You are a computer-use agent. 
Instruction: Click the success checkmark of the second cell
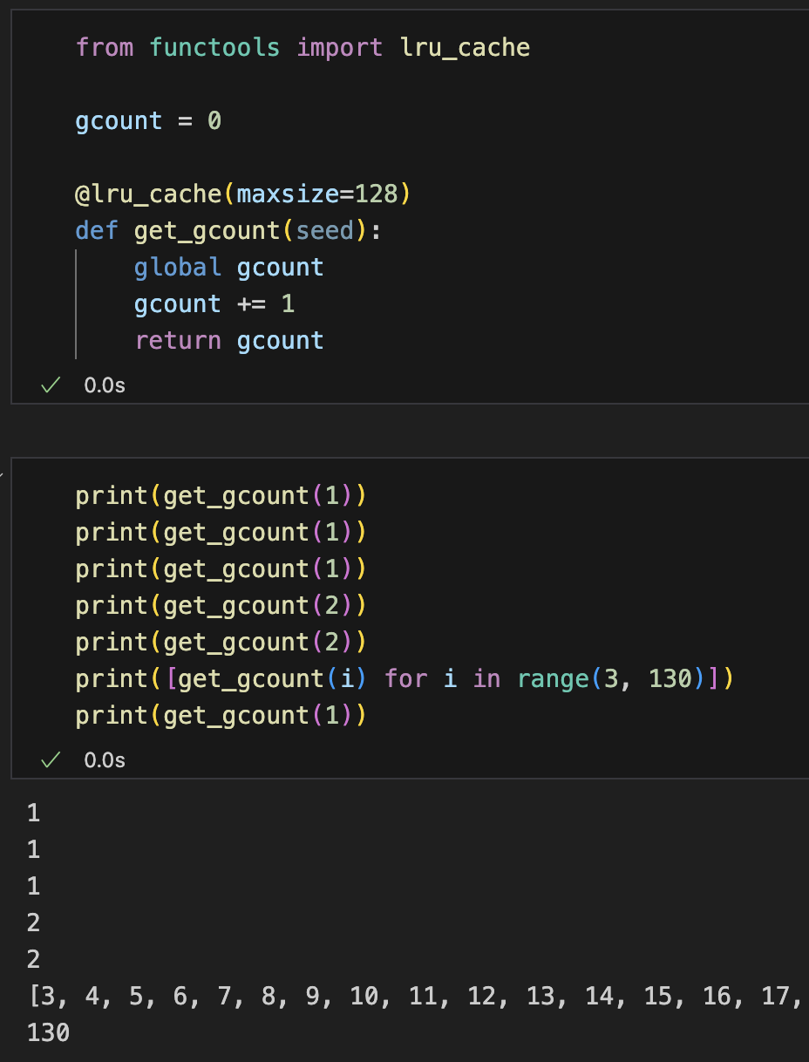tap(50, 760)
